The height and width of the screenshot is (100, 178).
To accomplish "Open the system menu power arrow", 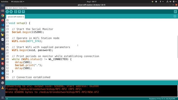I will click(x=176, y=2).
